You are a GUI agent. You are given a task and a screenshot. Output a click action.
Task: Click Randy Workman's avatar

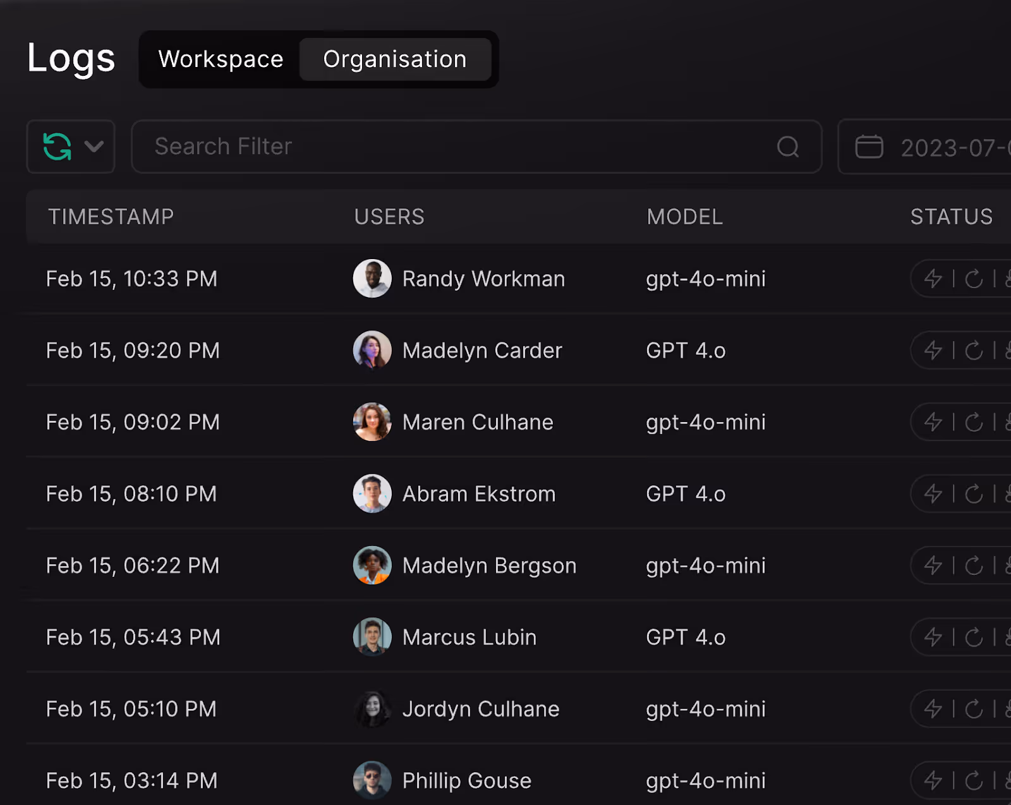372,279
